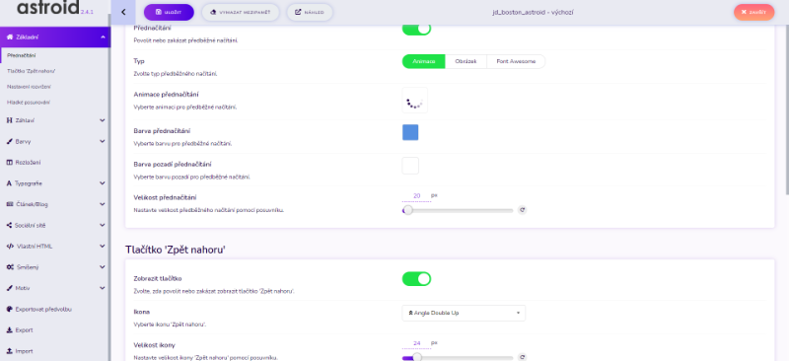Click the home icon beside Základní
This screenshot has height=361, width=789.
click(x=10, y=36)
